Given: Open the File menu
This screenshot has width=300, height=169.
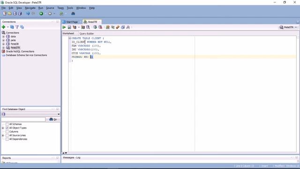Looking at the screenshot, I should tap(3, 8).
